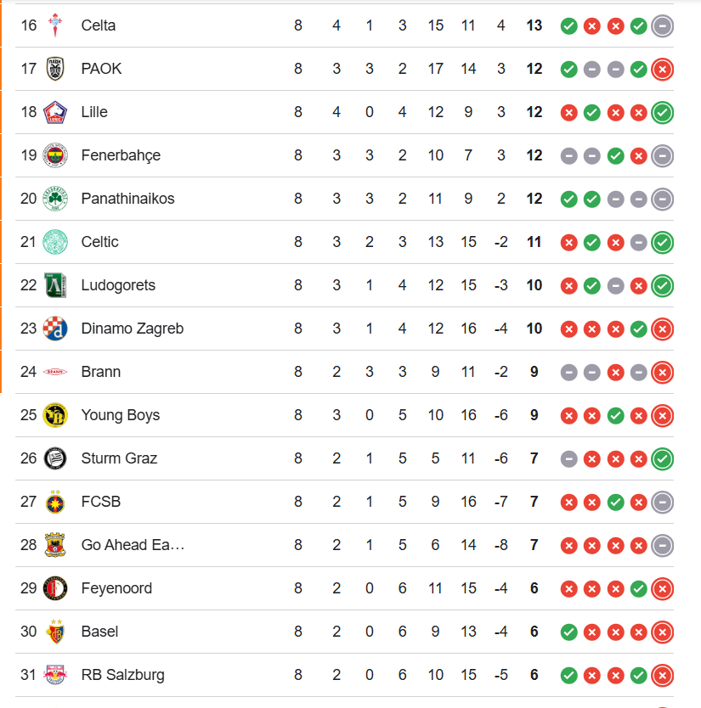This screenshot has height=708, width=701.
Task: Click the Young Boys club badge
Action: (x=55, y=415)
